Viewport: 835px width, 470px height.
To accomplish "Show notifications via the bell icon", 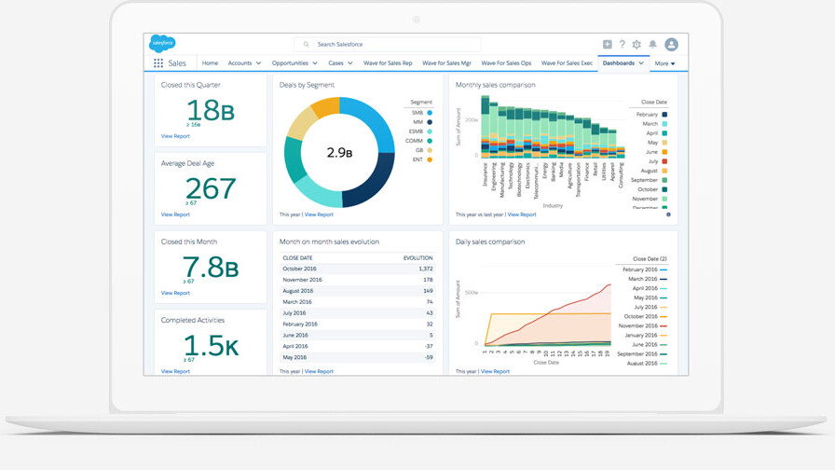I will 652,45.
